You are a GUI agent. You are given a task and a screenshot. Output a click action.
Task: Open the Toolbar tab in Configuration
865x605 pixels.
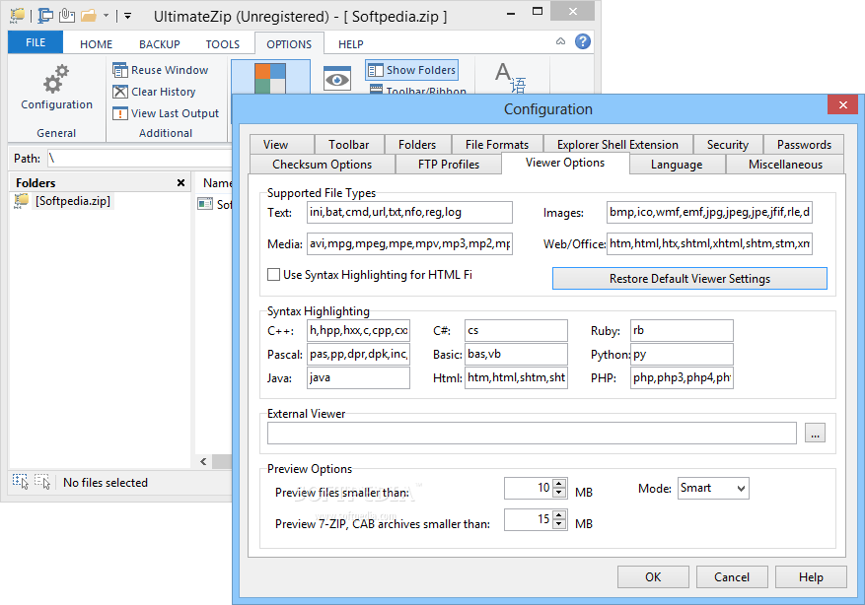tap(348, 145)
